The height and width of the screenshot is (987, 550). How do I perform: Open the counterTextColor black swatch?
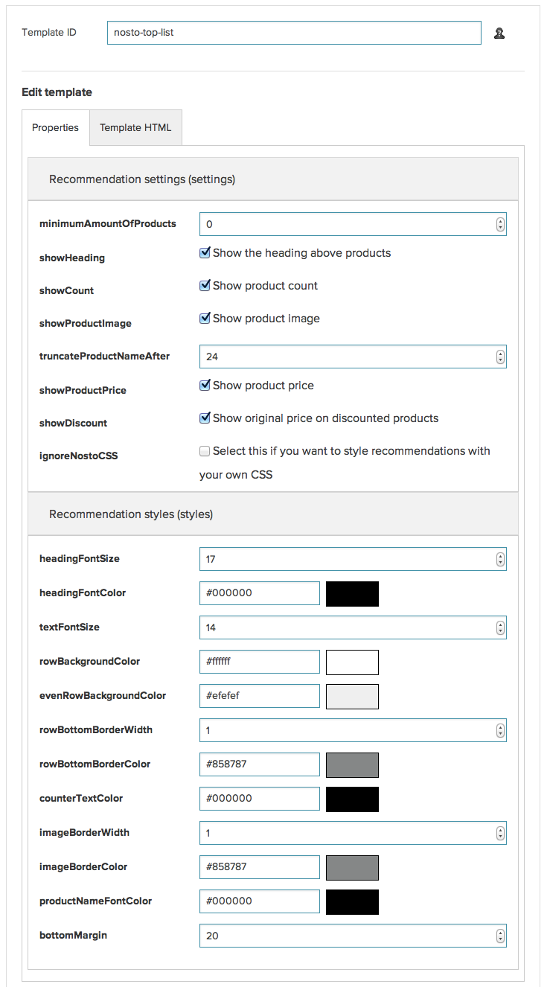[352, 799]
